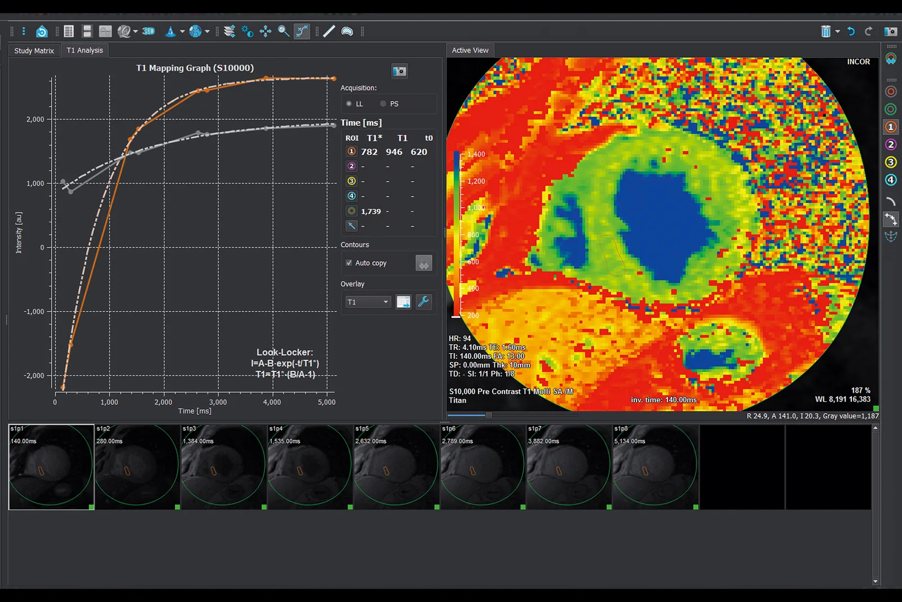Toggle the Auto copy checkbox
902x602 pixels.
click(349, 263)
